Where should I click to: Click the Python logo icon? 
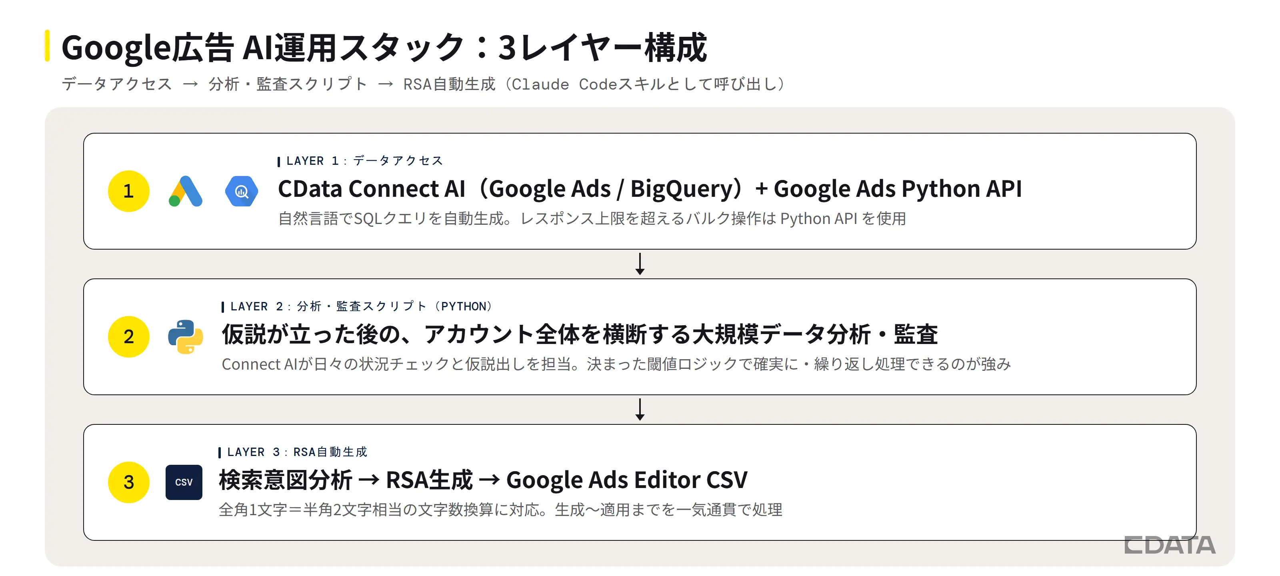coord(185,337)
